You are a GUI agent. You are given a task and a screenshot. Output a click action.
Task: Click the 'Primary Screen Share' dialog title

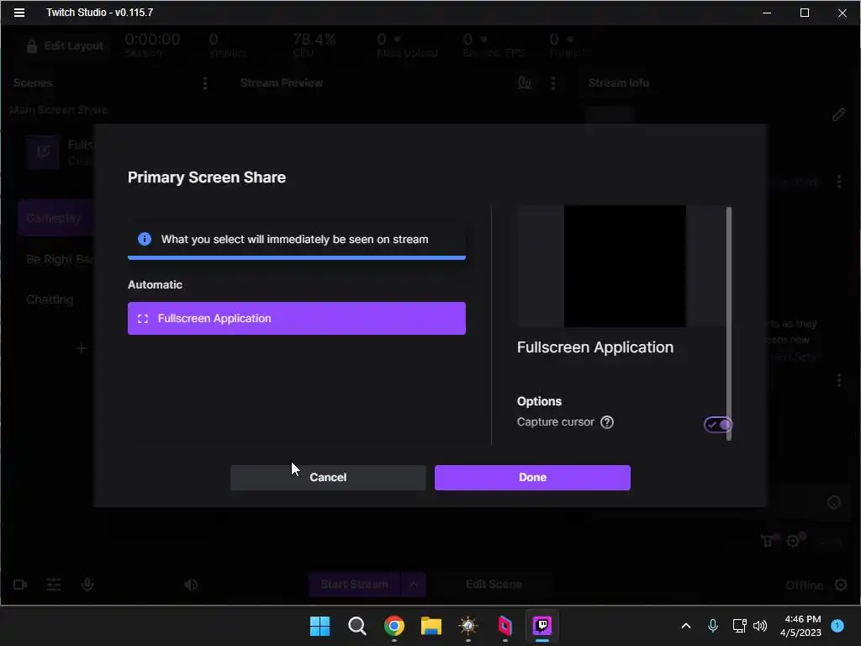point(207,177)
